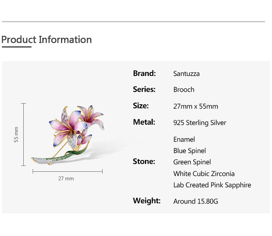The image size is (272, 236).
Task: Select the Size: field label
Action: click(x=141, y=106)
